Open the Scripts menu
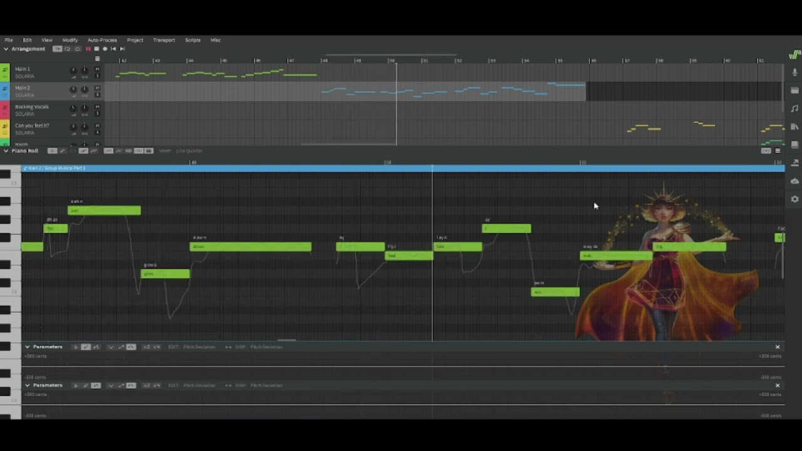Image resolution: width=802 pixels, height=451 pixels. [x=193, y=40]
